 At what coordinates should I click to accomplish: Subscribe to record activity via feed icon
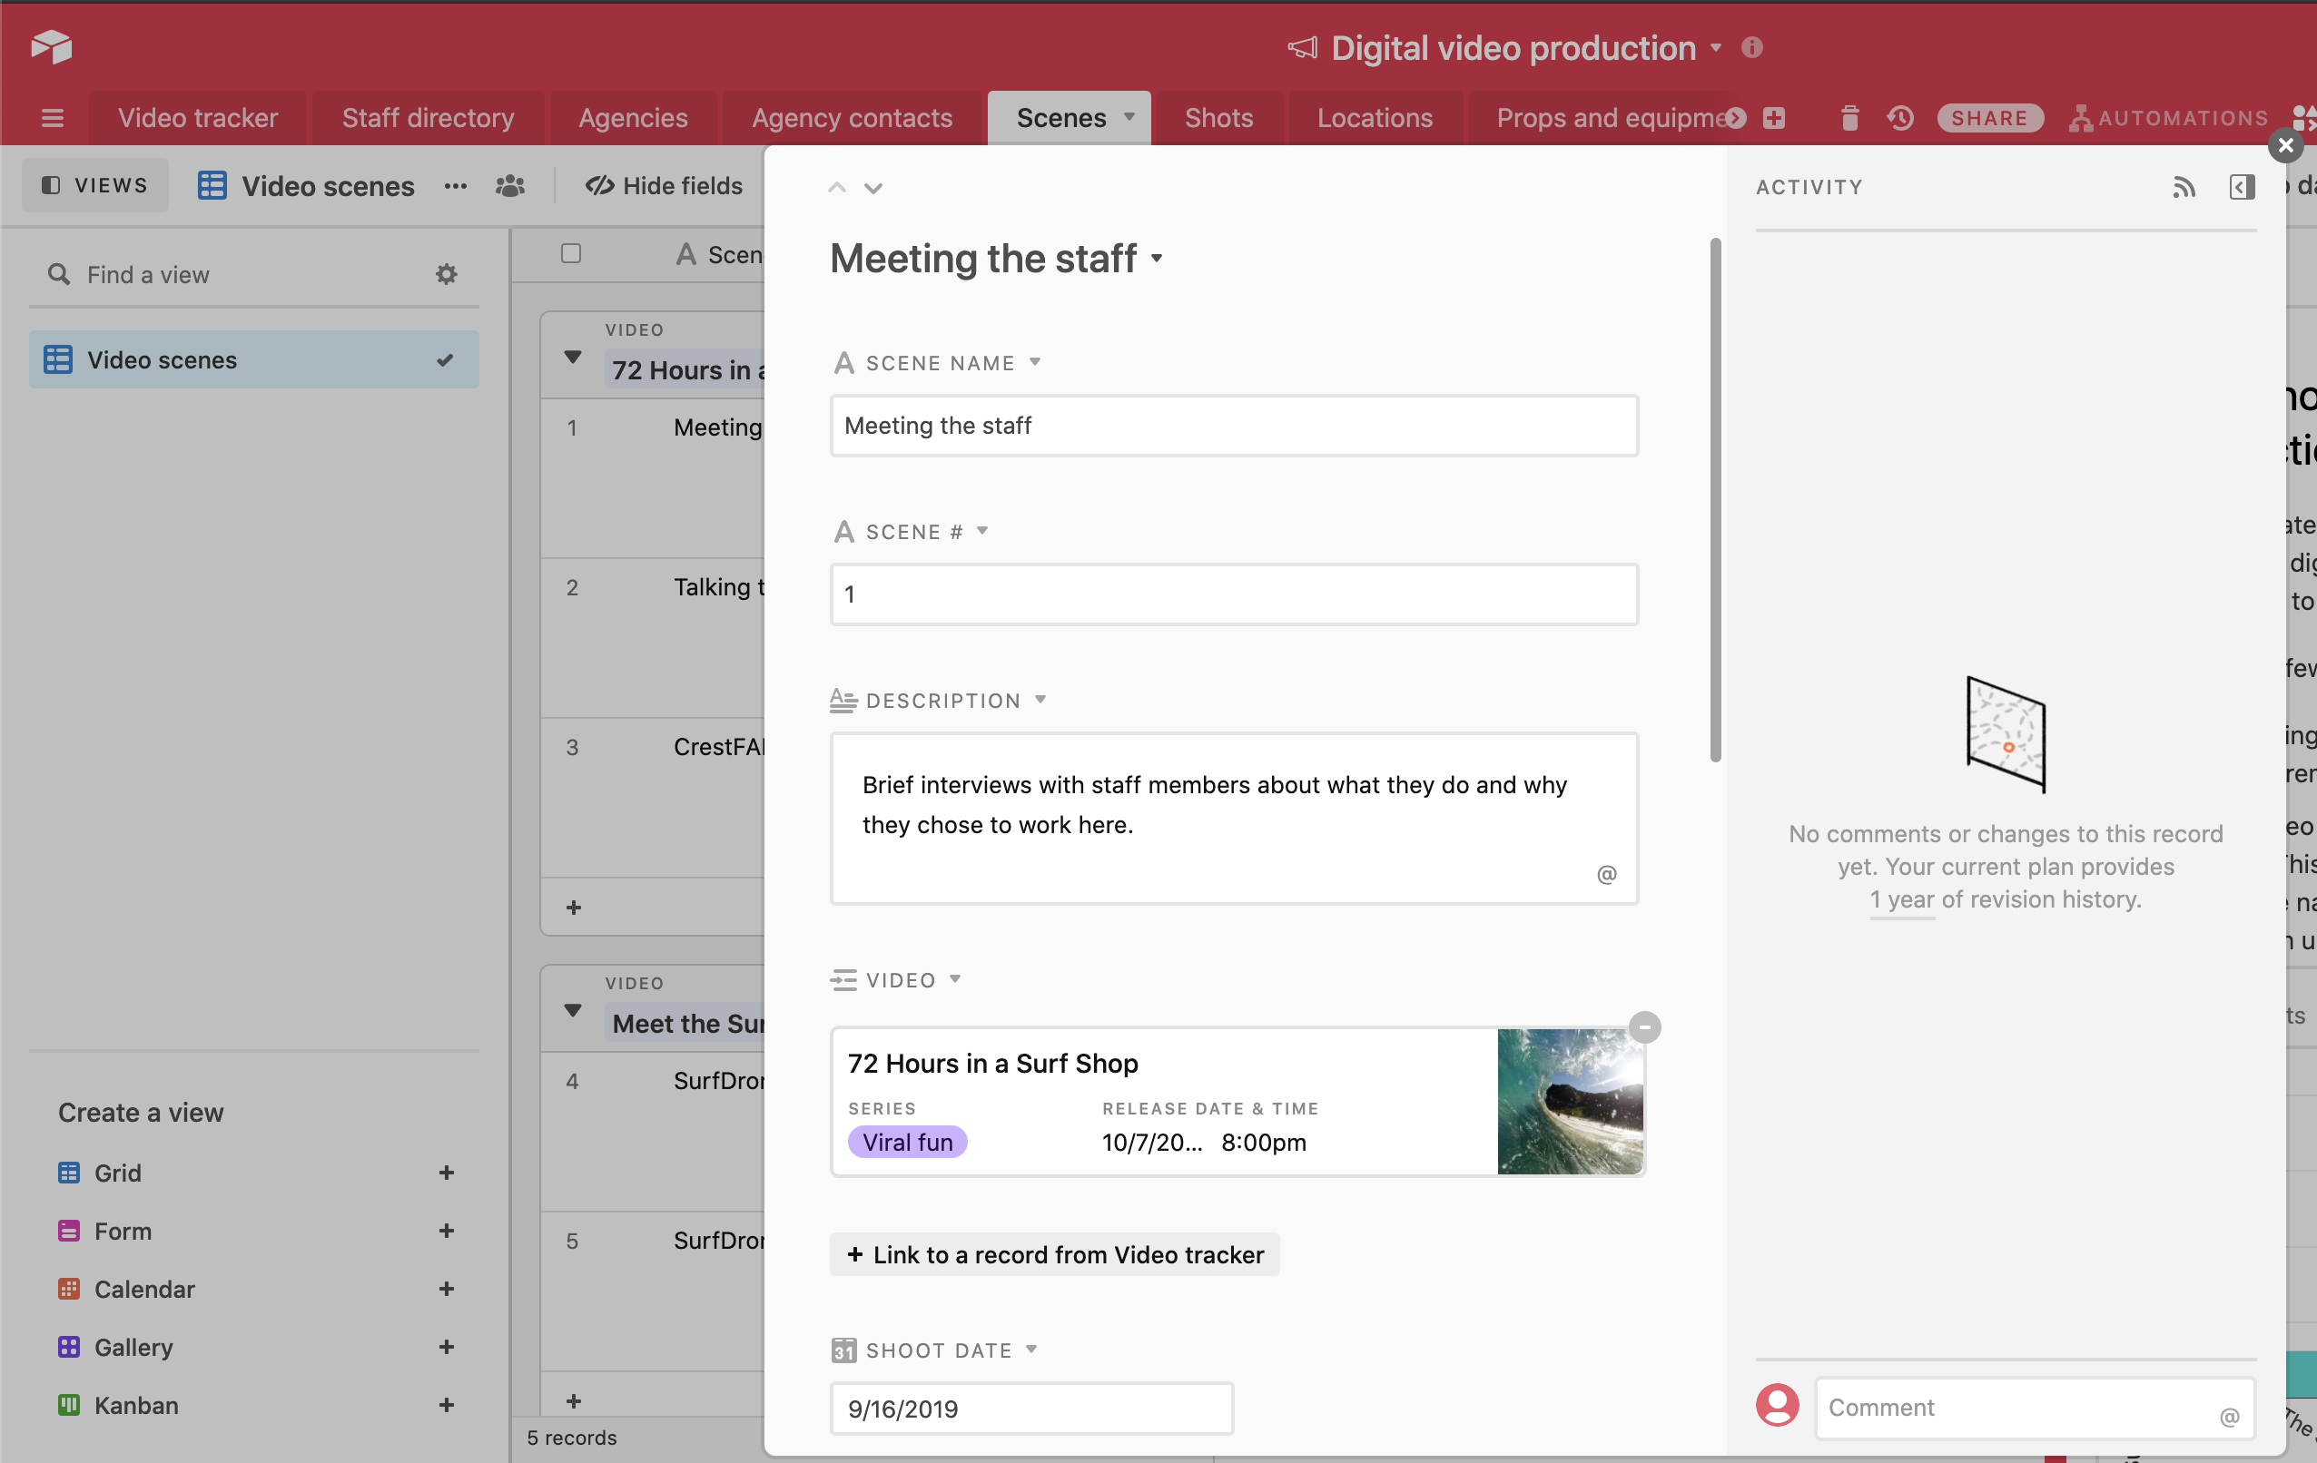tap(2184, 187)
